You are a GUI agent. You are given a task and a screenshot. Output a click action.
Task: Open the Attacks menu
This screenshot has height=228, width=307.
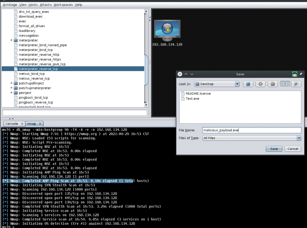point(46,5)
